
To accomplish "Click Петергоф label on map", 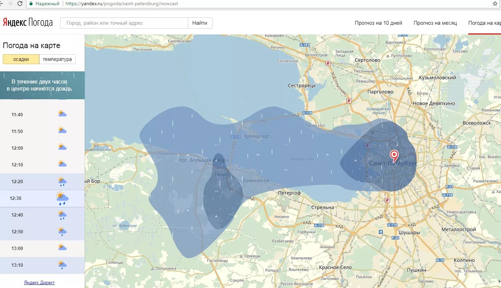I will click(289, 193).
